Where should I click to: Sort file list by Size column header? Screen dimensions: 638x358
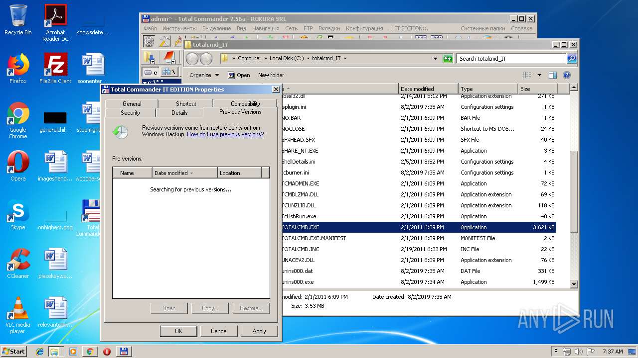[538, 89]
